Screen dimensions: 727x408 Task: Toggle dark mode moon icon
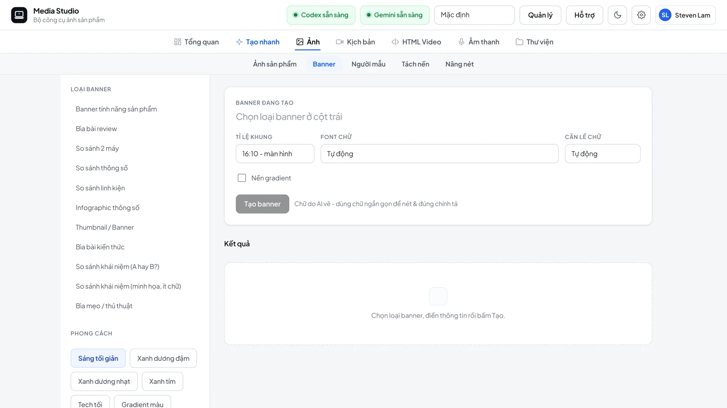click(618, 15)
